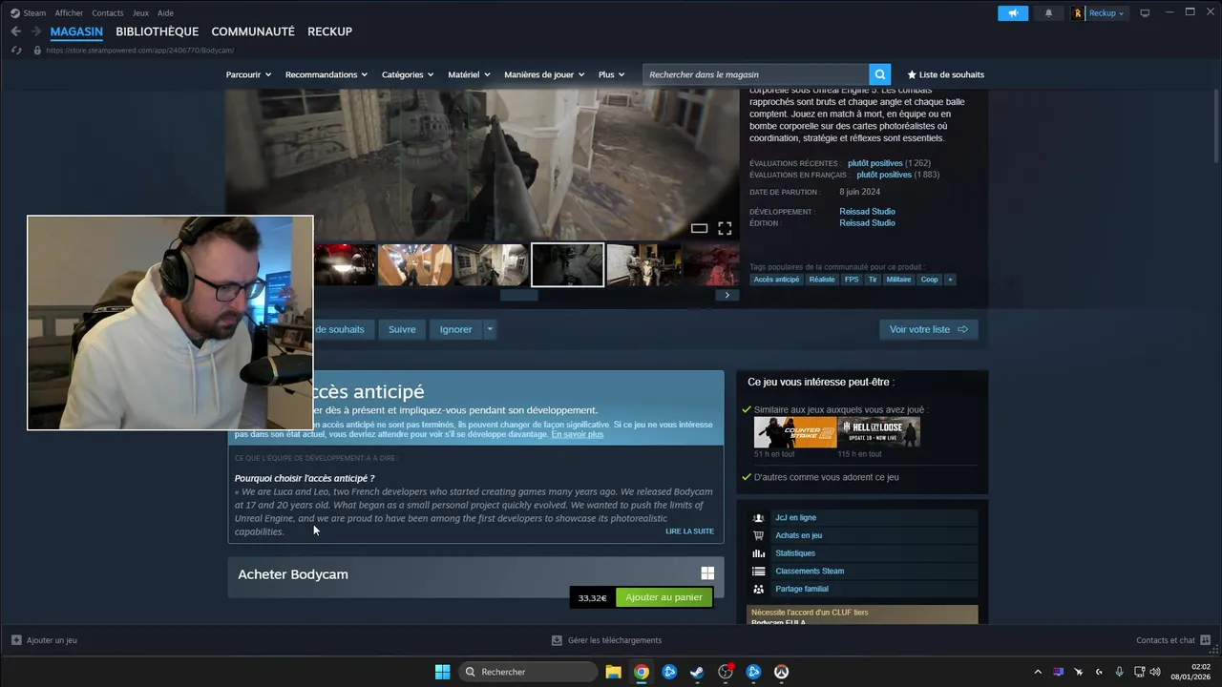Click the Statistiques bar chart icon

click(758, 553)
